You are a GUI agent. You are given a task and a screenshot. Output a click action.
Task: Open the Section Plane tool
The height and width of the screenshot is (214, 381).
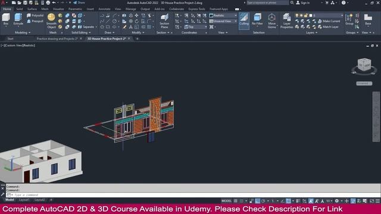[x=164, y=21]
